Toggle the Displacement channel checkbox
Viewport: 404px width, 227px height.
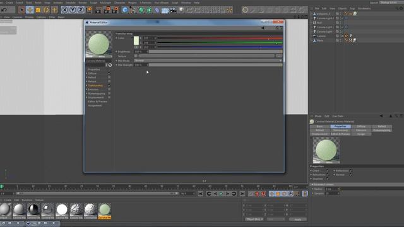click(109, 98)
